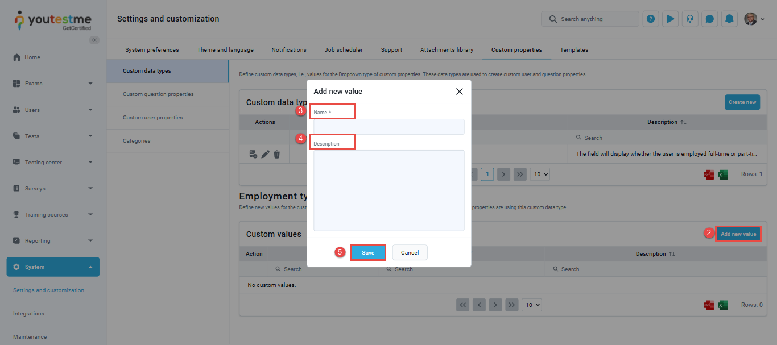Click the Description search filter in custom data types
Viewport: 777px width, 345px height.
pos(667,138)
